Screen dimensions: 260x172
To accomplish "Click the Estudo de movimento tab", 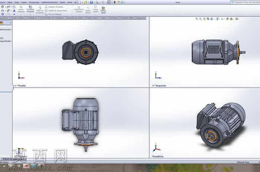I will (14, 159).
